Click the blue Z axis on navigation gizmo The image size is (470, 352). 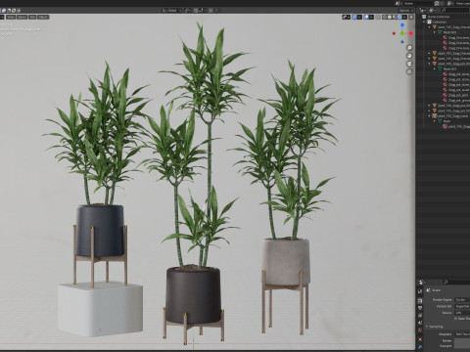402,25
